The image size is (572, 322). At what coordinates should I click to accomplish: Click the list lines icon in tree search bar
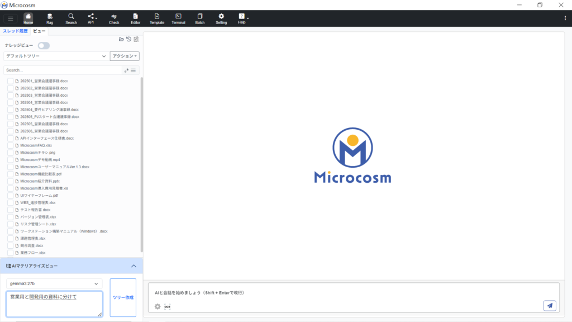click(133, 70)
